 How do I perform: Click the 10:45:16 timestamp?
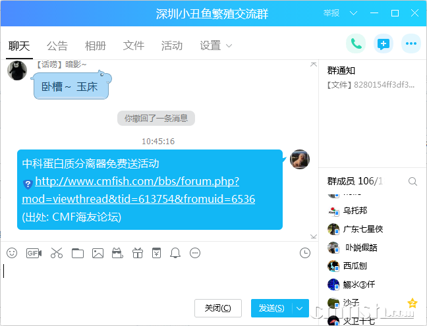pyautogui.click(x=158, y=141)
